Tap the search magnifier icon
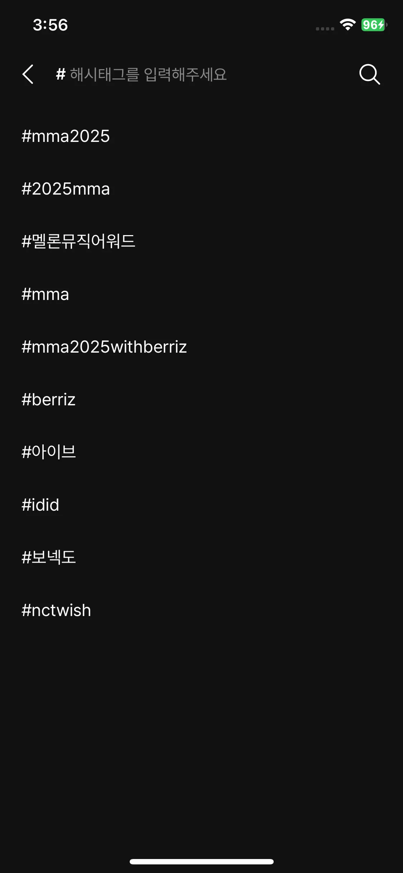 pyautogui.click(x=369, y=75)
